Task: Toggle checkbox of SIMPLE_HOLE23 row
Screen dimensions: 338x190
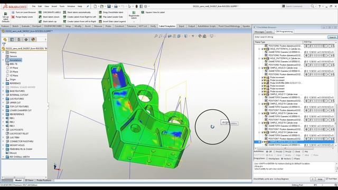Action: (x=262, y=68)
